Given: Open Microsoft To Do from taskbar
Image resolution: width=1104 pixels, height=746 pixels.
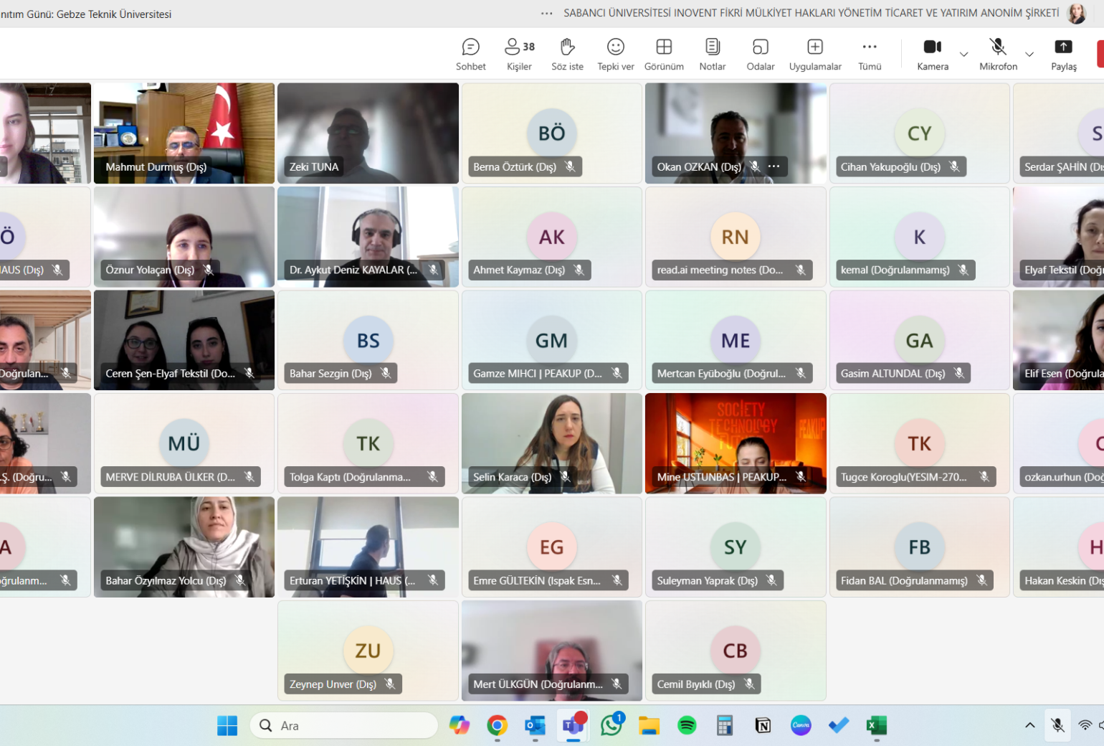Looking at the screenshot, I should 839,726.
